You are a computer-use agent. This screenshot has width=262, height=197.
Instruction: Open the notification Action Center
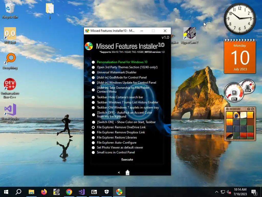(254, 192)
